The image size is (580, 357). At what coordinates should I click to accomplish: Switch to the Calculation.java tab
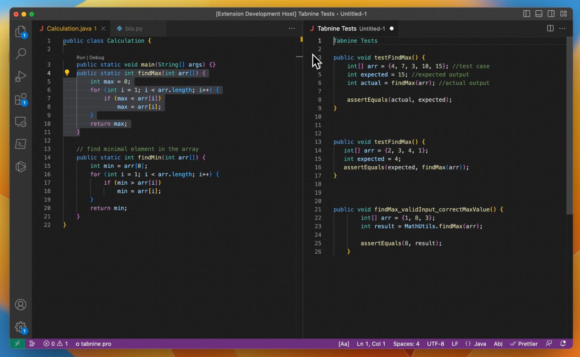click(71, 28)
